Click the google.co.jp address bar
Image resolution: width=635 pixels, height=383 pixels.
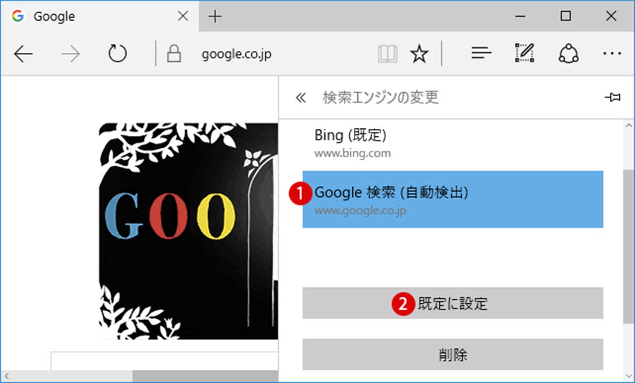point(237,54)
